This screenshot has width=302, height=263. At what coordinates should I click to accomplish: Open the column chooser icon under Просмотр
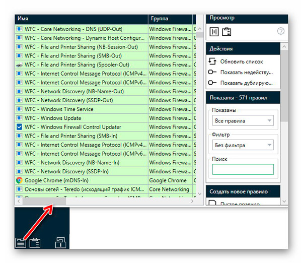[214, 32]
